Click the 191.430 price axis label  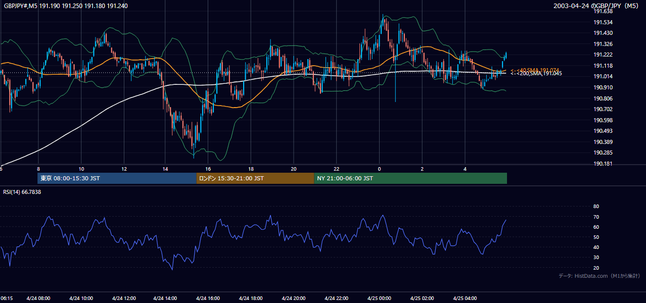[x=604, y=33]
